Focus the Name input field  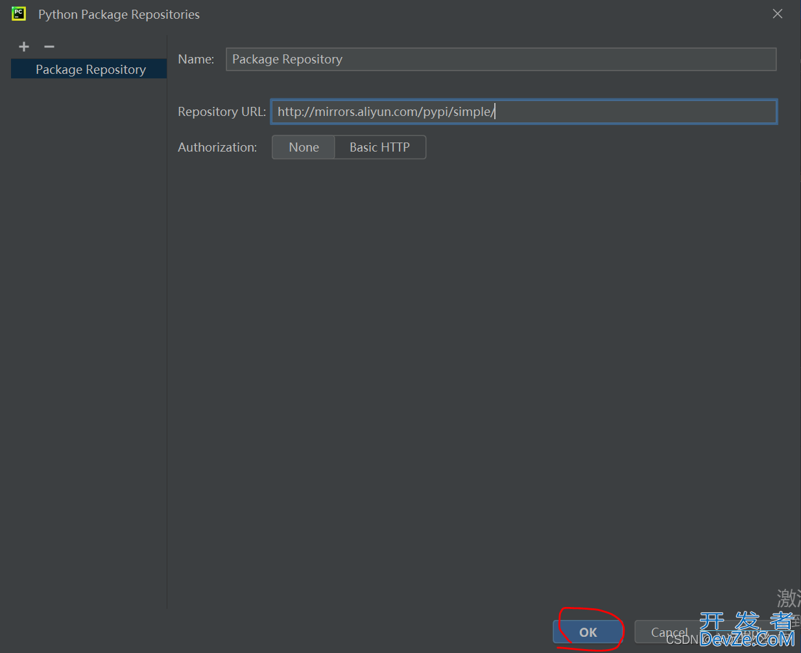coord(501,59)
